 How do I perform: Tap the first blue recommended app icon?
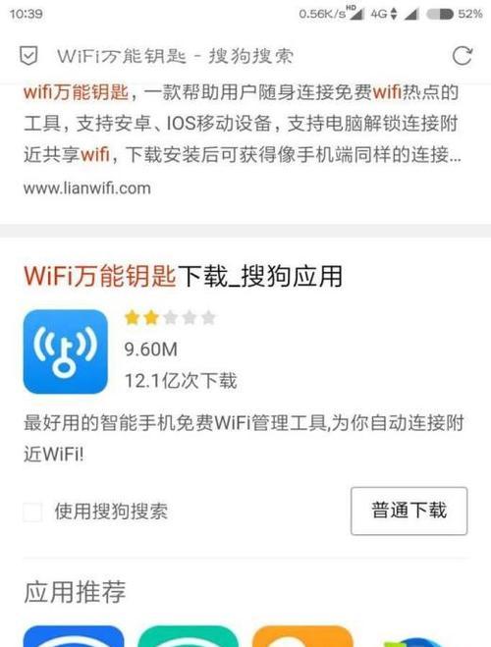tap(74, 636)
